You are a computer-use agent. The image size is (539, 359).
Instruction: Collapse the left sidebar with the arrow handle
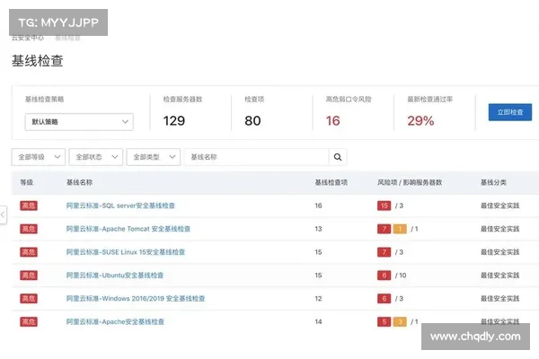tap(3, 215)
